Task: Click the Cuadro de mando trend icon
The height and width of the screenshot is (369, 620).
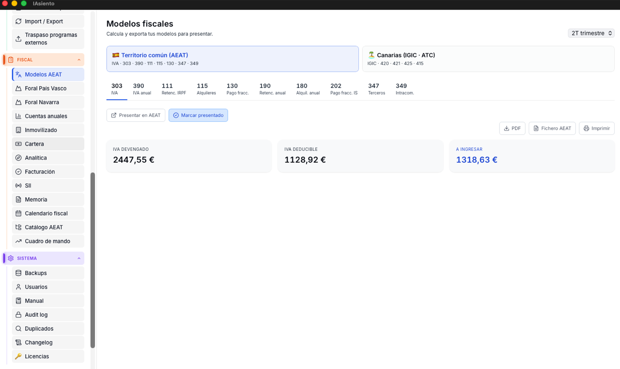Action: click(x=18, y=241)
